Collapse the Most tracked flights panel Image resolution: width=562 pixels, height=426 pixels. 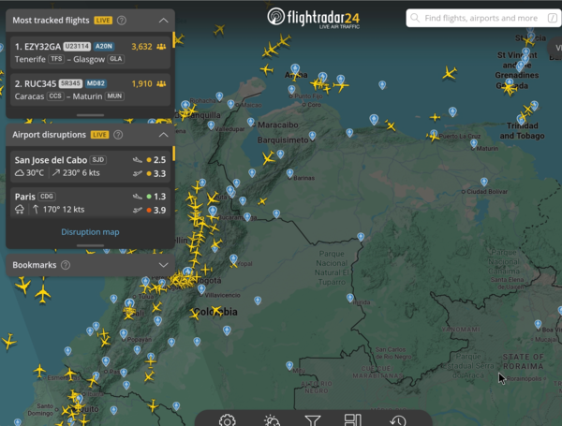coord(163,19)
